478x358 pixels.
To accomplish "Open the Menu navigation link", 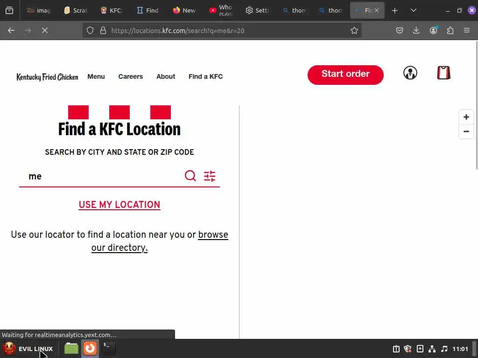I will [x=96, y=76].
